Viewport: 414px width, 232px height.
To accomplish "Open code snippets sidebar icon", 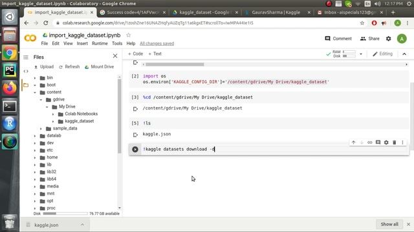I will tap(26, 71).
